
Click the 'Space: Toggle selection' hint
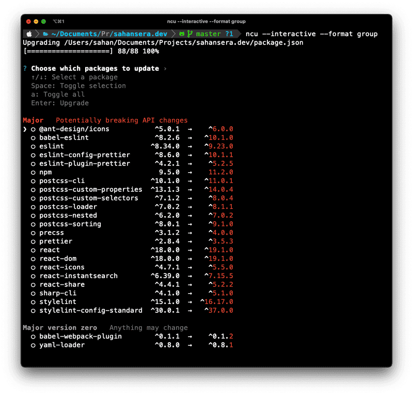click(x=78, y=86)
